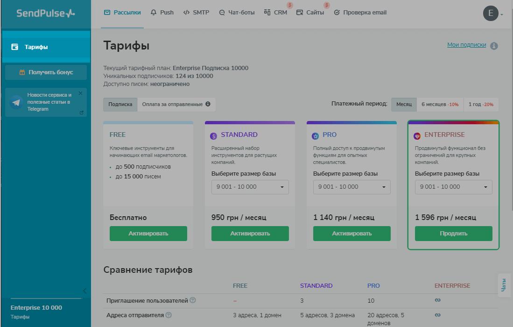Select the Подписка pricing mode
This screenshot has width=513, height=327.
coord(120,104)
